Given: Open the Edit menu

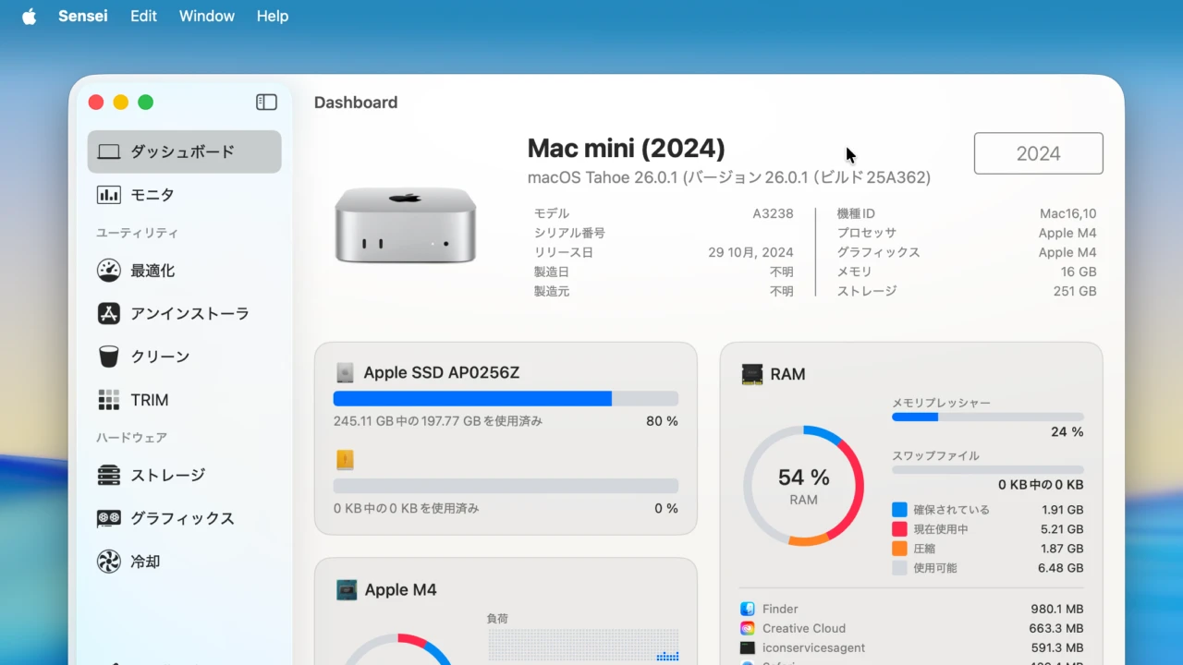Looking at the screenshot, I should tap(143, 17).
